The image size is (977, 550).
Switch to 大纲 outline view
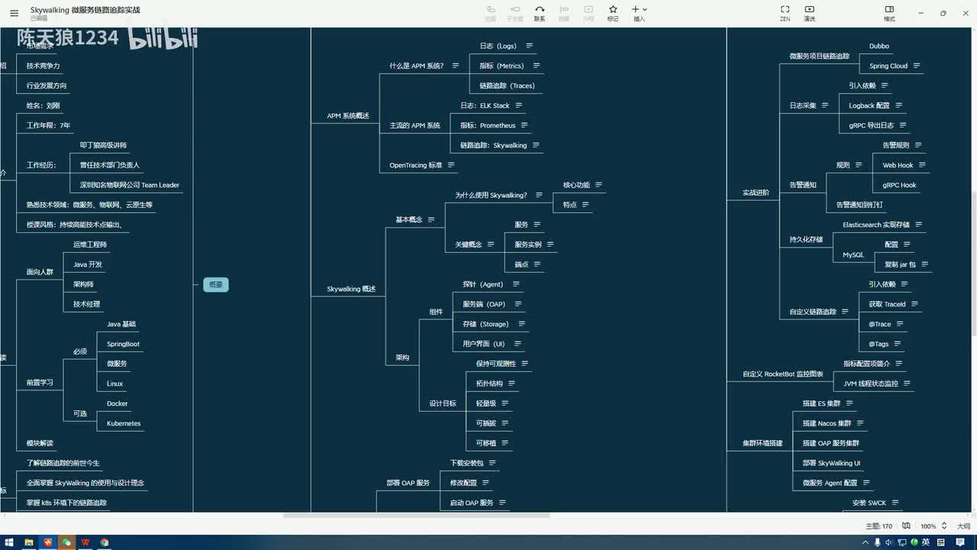[964, 526]
